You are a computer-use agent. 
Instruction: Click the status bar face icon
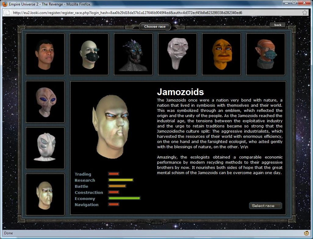pyautogui.click(x=306, y=233)
